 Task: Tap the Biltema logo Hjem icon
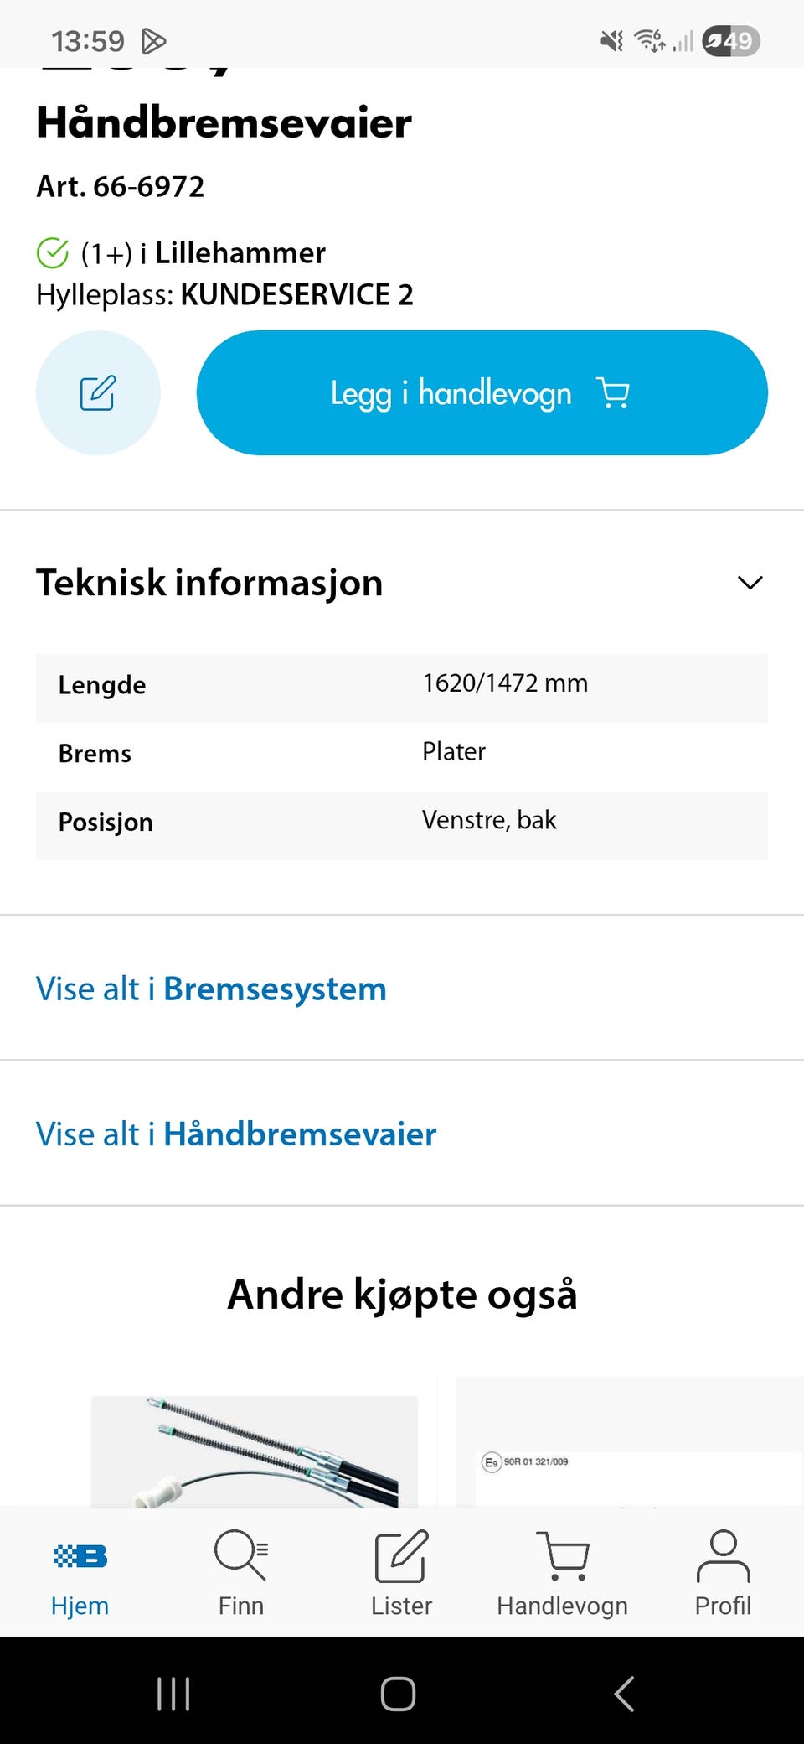tap(80, 1556)
